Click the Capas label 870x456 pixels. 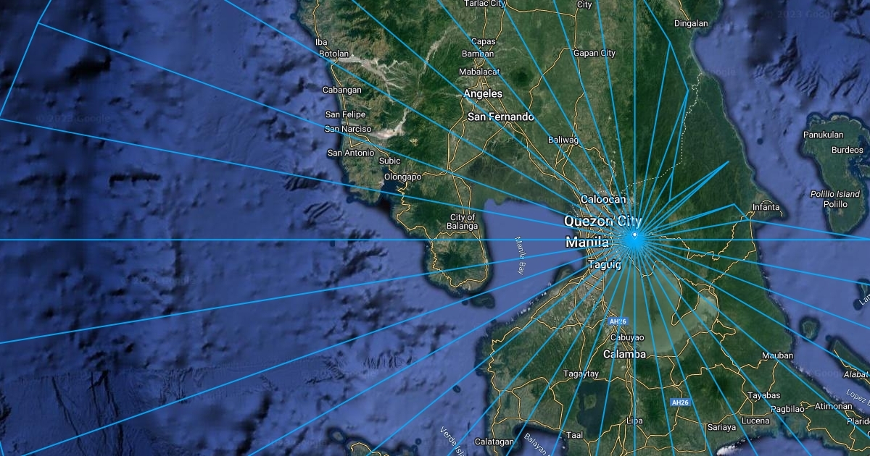[484, 41]
